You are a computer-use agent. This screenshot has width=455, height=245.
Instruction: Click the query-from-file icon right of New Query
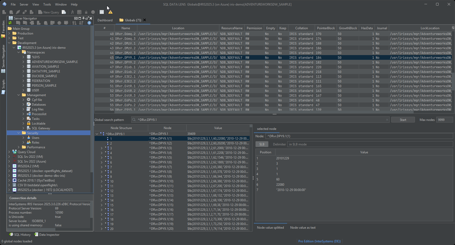pyautogui.click(x=64, y=12)
